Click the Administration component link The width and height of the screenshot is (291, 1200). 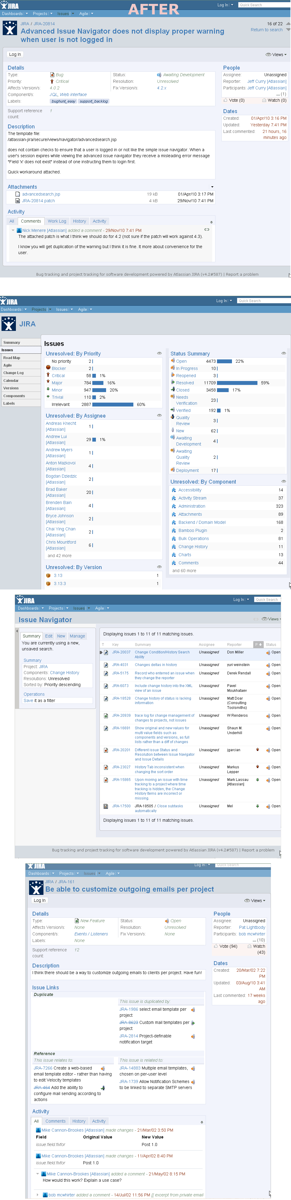point(192,506)
